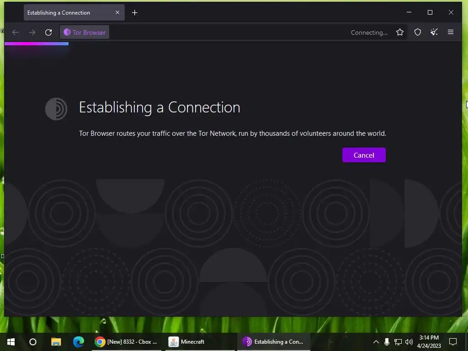The height and width of the screenshot is (351, 468).
Task: Select the Establishing a Connection tab
Action: coord(74,12)
